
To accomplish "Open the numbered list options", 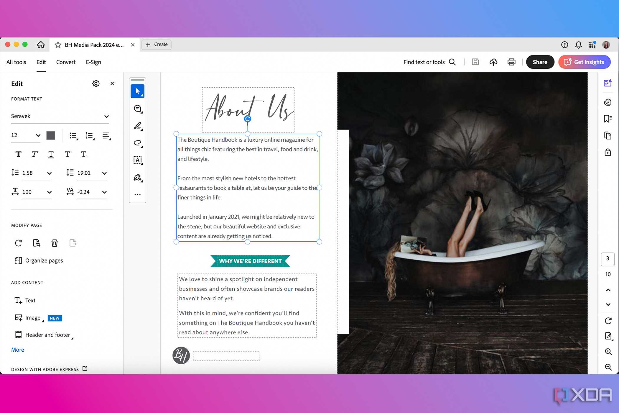I will click(x=90, y=136).
